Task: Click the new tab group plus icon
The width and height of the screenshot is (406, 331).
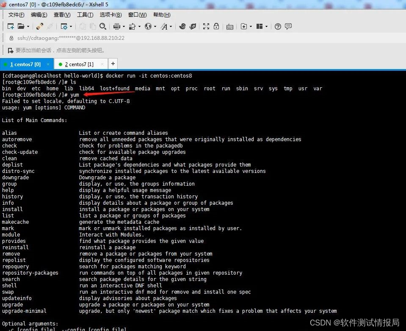Action: (x=244, y=26)
